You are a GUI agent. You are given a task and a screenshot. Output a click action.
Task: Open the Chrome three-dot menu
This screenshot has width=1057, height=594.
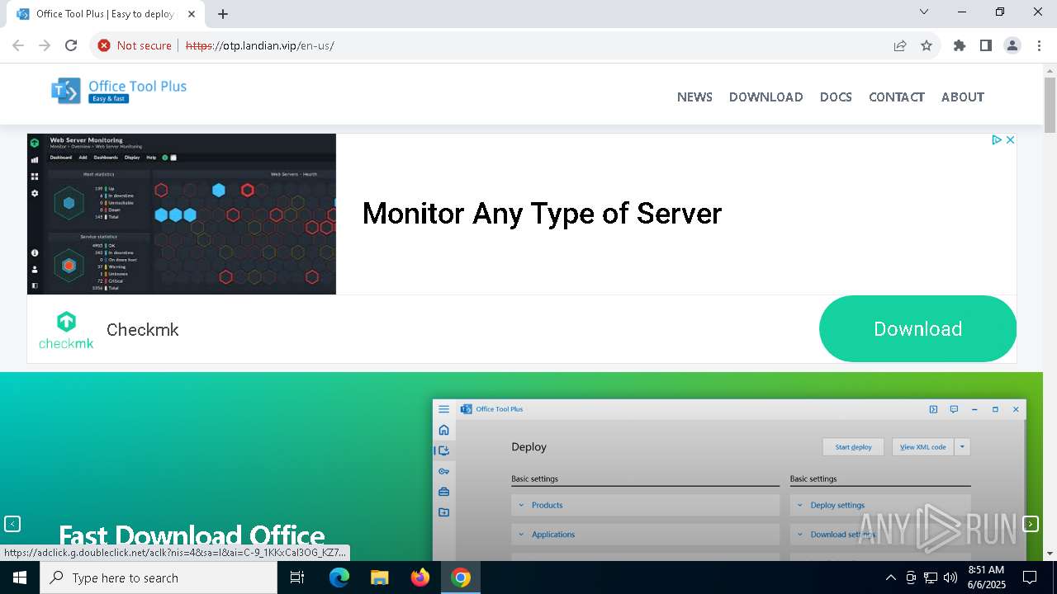click(x=1039, y=45)
